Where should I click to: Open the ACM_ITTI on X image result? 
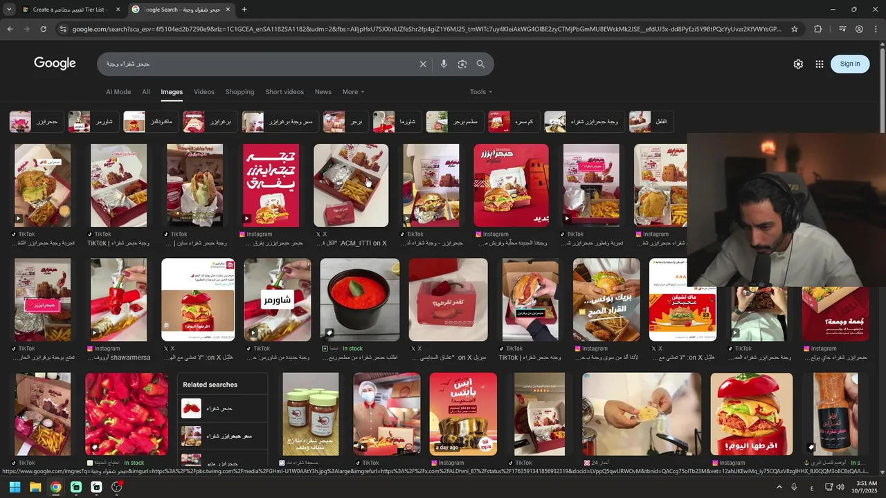pyautogui.click(x=351, y=185)
